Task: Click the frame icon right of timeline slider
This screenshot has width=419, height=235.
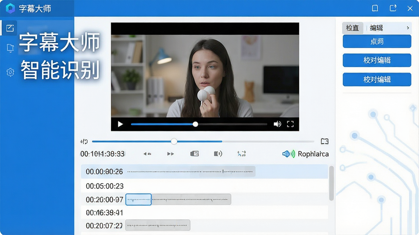Action: [x=324, y=141]
